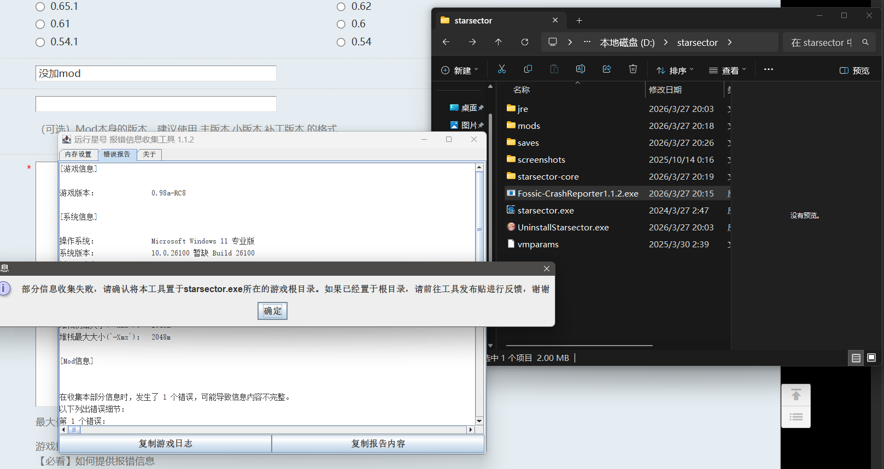Add a new Explorer tab
884x469 pixels.
click(x=579, y=21)
